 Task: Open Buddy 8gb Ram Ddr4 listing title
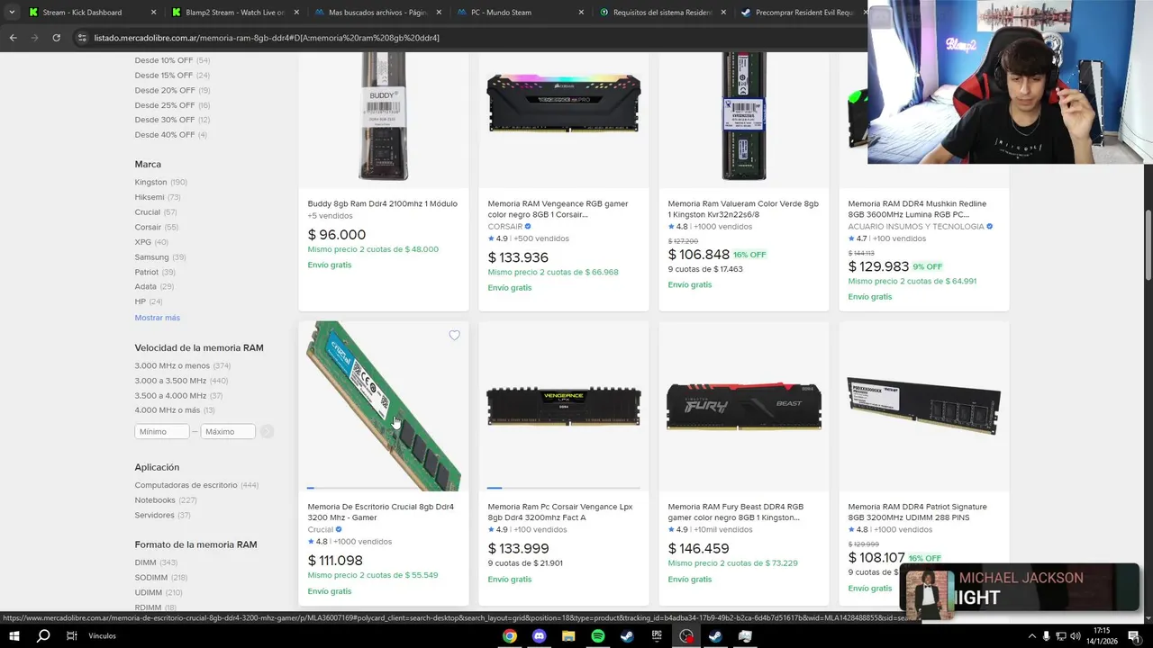[383, 204]
